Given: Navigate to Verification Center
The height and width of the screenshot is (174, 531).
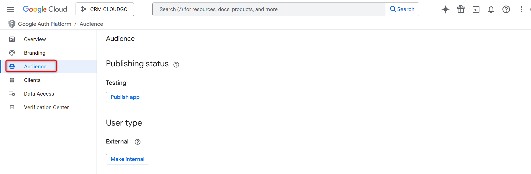Looking at the screenshot, I should 46,107.
